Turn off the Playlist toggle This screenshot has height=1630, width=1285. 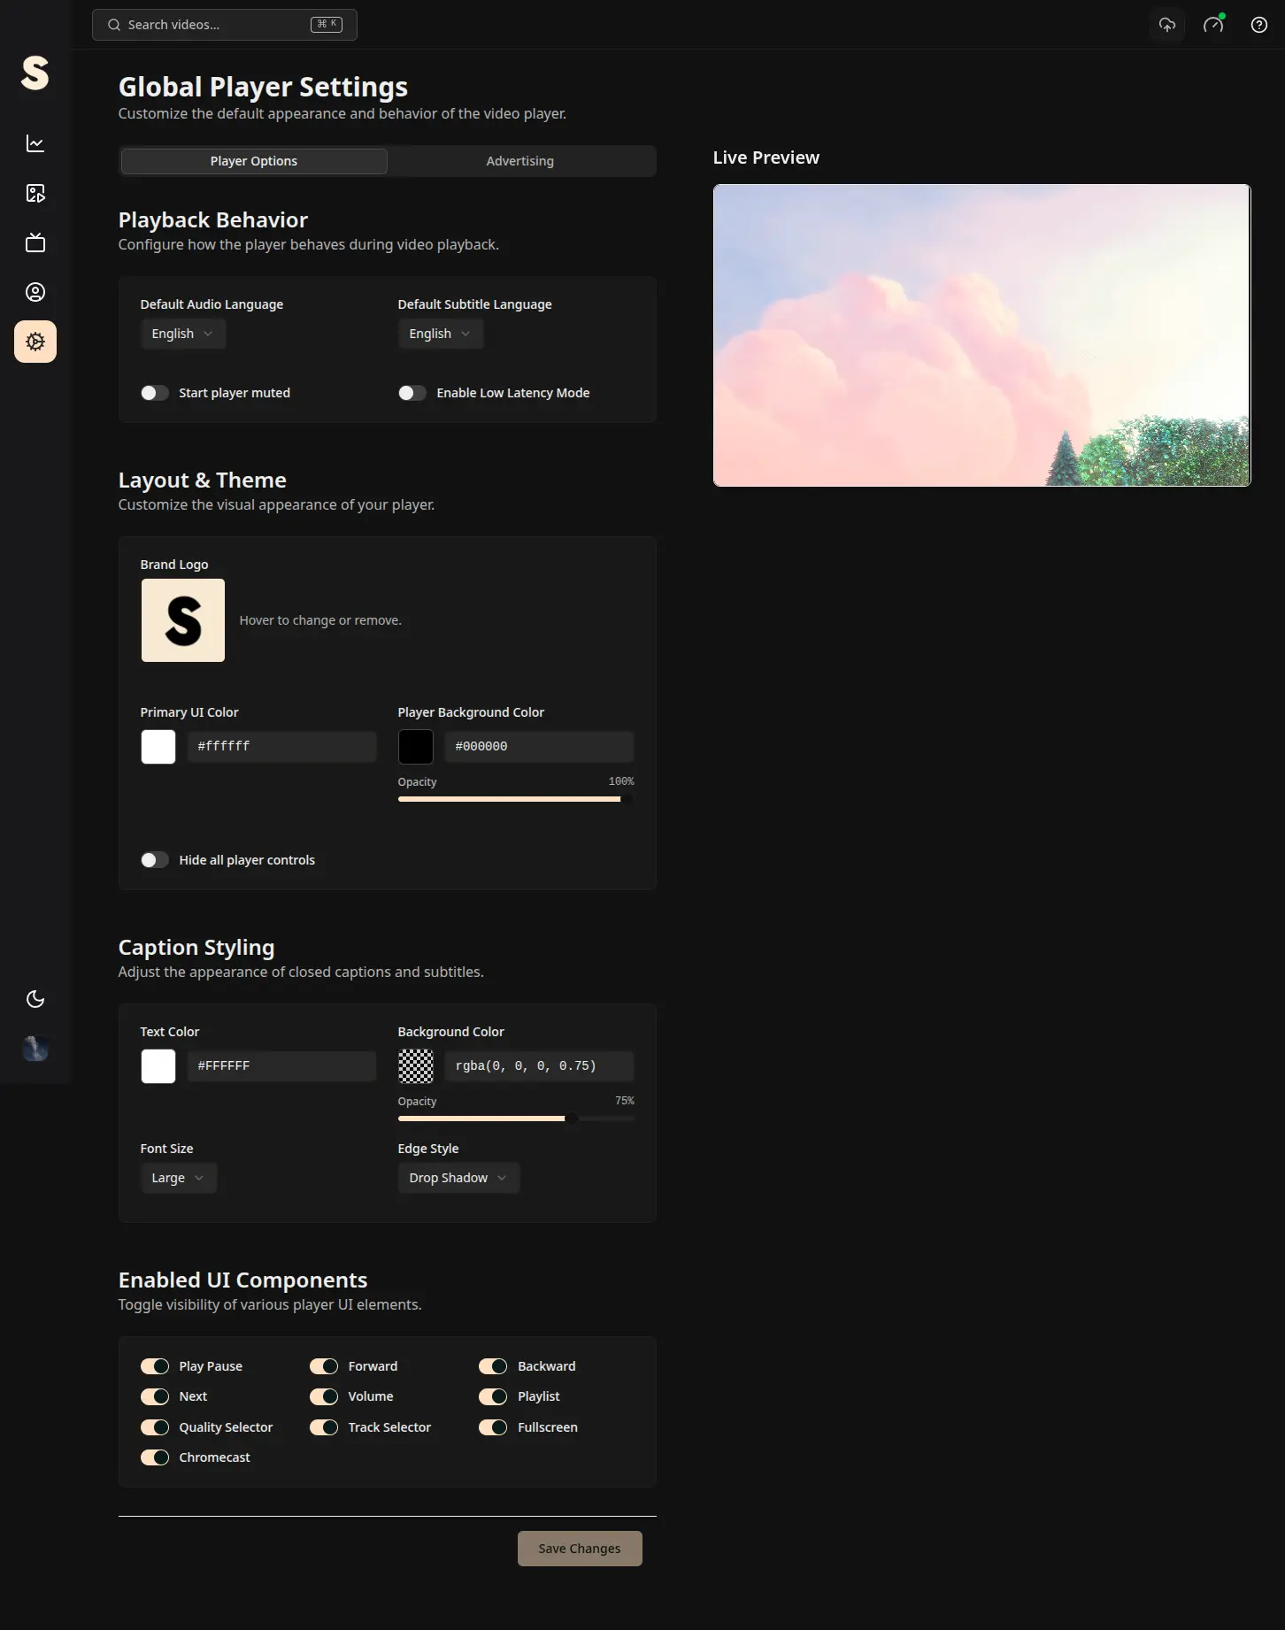point(493,1396)
